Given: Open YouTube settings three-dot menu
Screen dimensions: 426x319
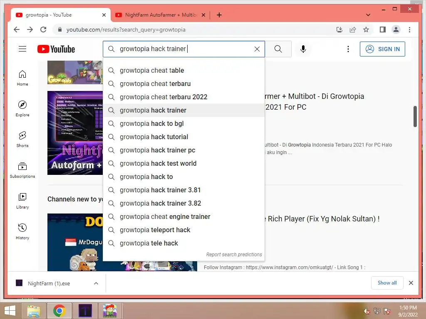Looking at the screenshot, I should coord(348,49).
